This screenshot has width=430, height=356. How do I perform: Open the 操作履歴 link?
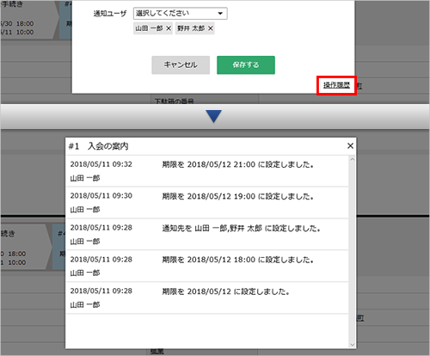click(336, 85)
